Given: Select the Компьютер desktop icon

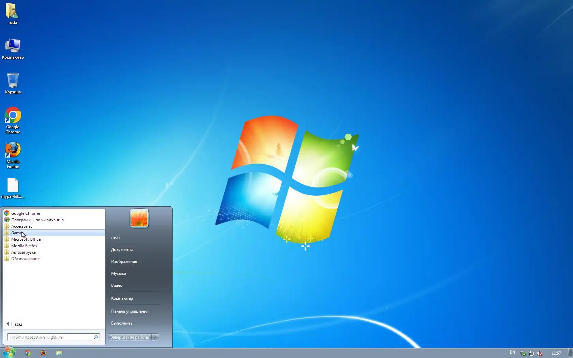Looking at the screenshot, I should (x=13, y=49).
